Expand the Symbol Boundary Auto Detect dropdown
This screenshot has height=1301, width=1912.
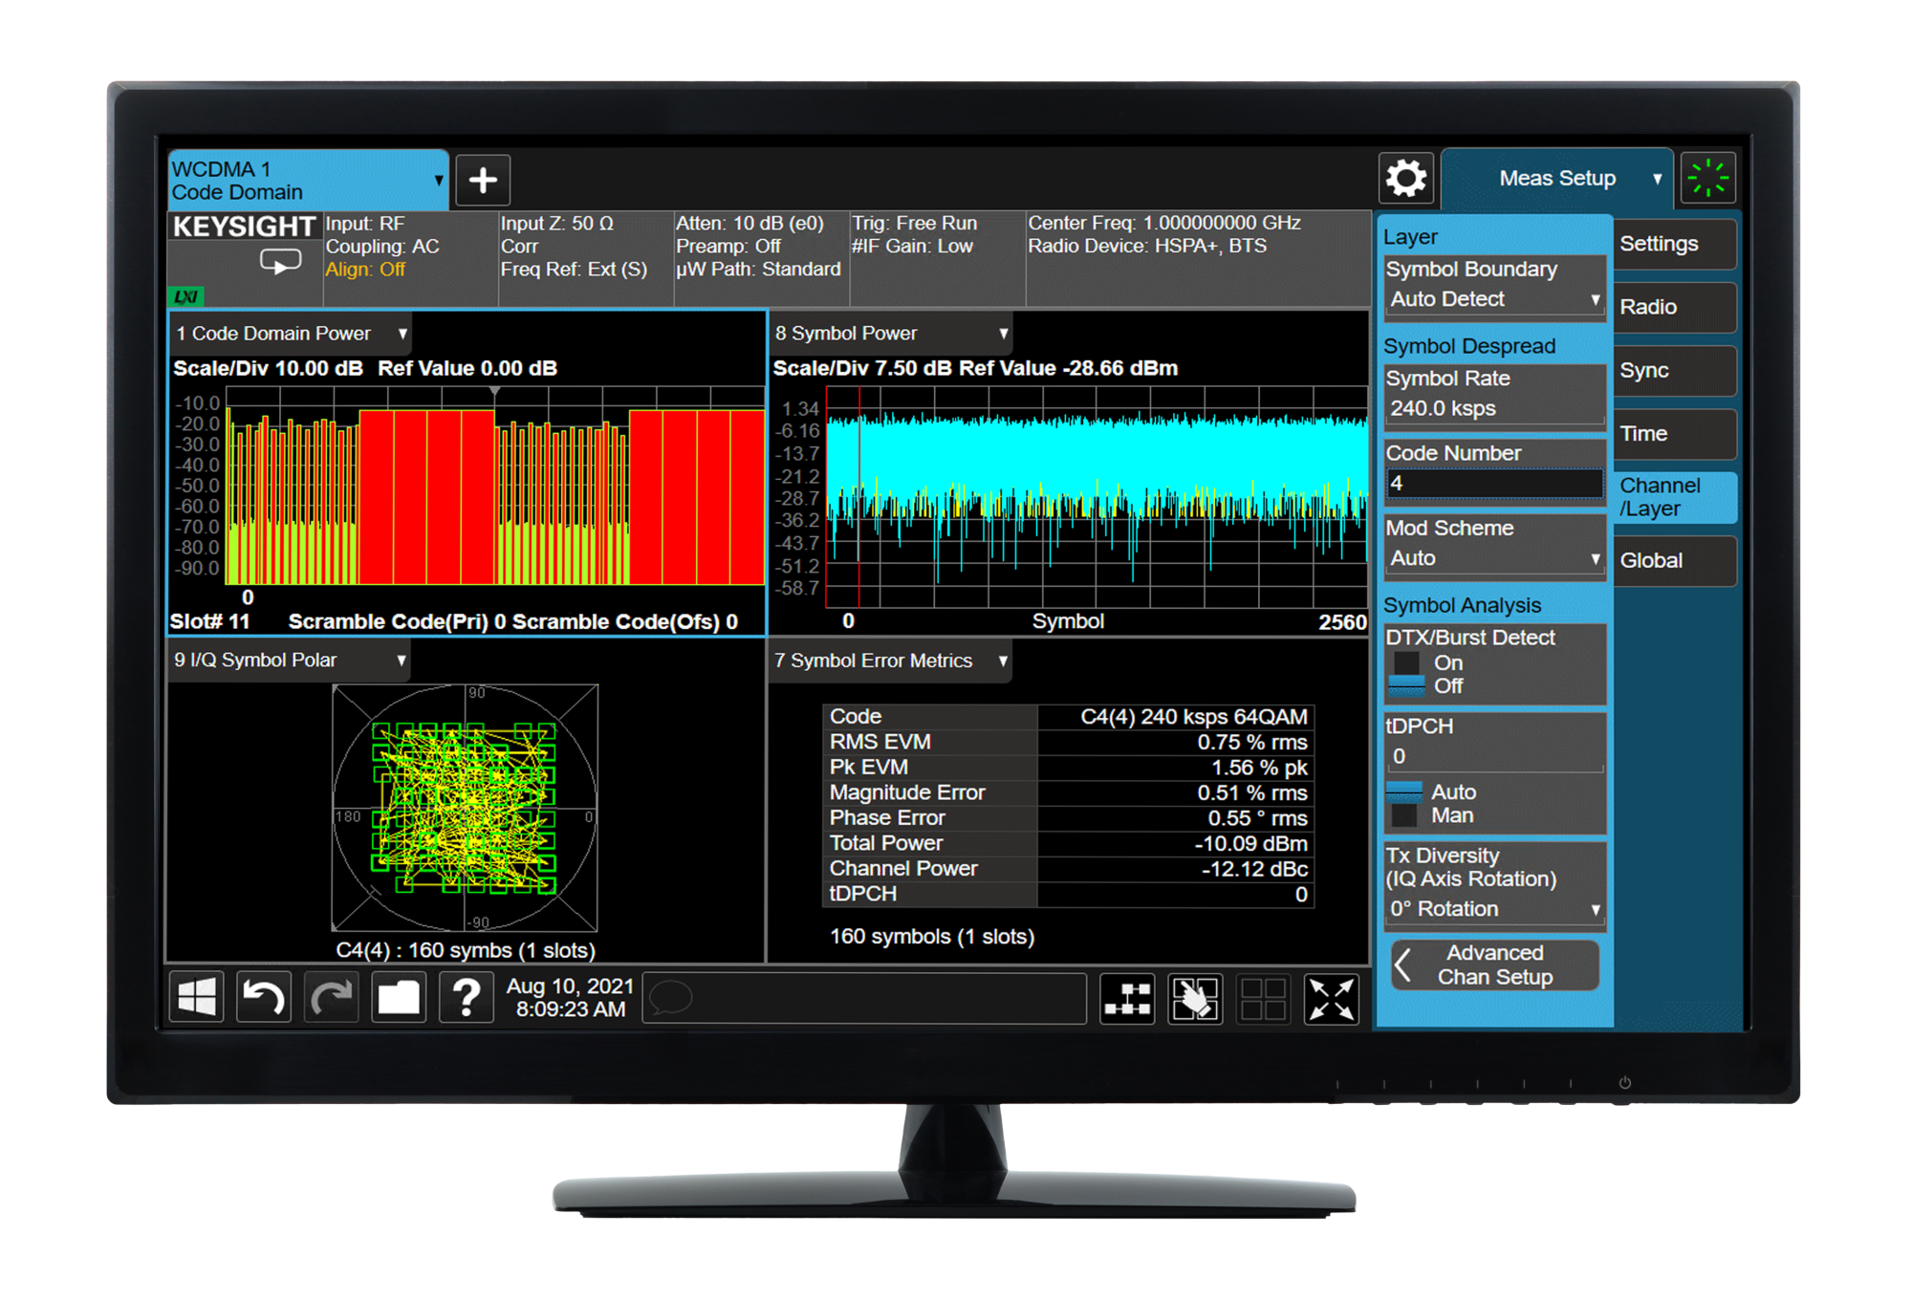pos(1494,299)
